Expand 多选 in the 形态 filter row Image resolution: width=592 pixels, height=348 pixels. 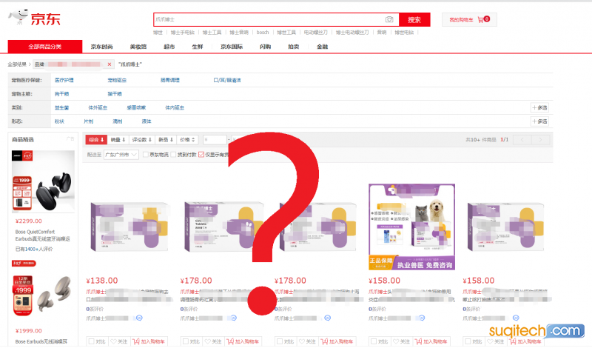point(539,121)
